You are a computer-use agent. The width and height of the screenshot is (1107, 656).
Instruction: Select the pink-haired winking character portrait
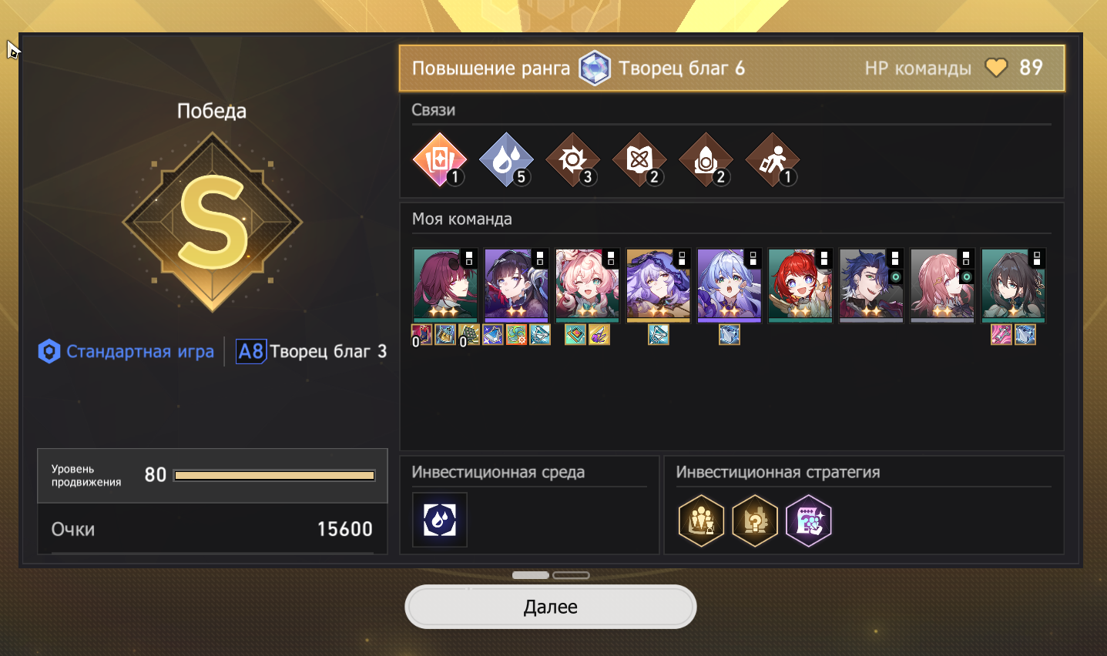pos(588,285)
